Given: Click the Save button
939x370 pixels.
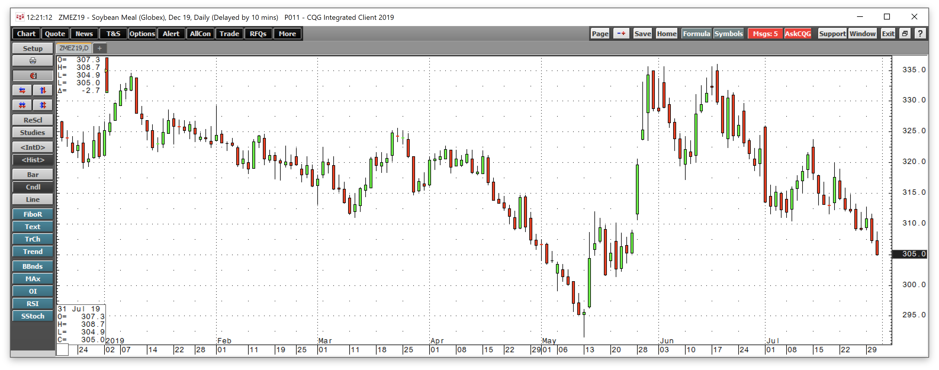Looking at the screenshot, I should (x=642, y=33).
